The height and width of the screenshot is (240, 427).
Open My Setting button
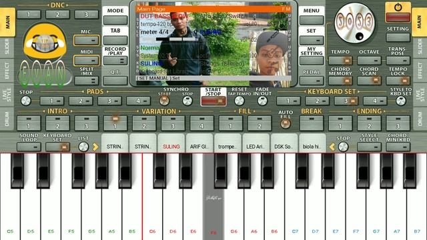(312, 61)
